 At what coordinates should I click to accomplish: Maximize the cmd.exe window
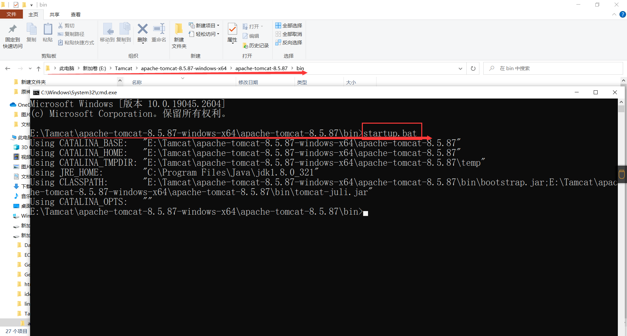[596, 92]
